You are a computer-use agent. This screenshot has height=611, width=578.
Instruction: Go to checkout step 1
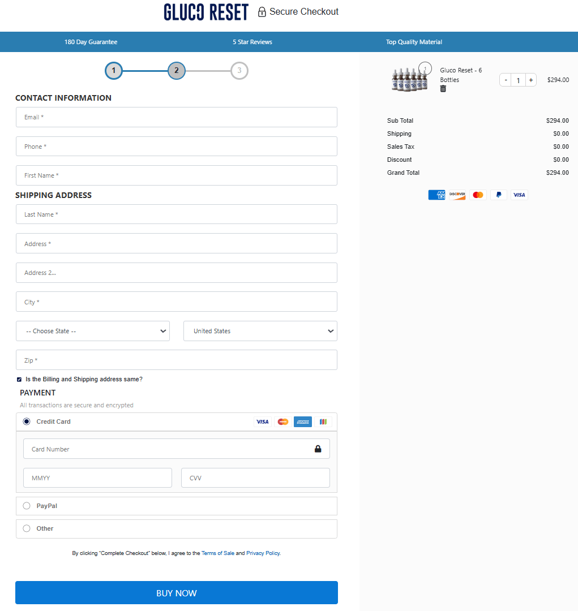click(x=114, y=71)
